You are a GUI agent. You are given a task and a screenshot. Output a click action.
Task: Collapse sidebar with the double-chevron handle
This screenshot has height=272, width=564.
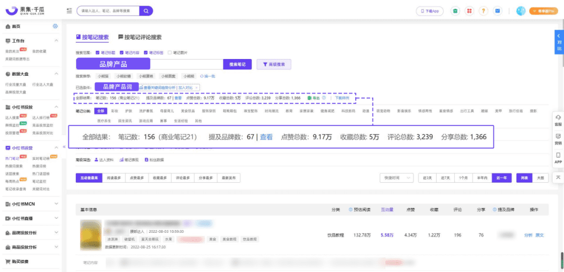coord(64,147)
